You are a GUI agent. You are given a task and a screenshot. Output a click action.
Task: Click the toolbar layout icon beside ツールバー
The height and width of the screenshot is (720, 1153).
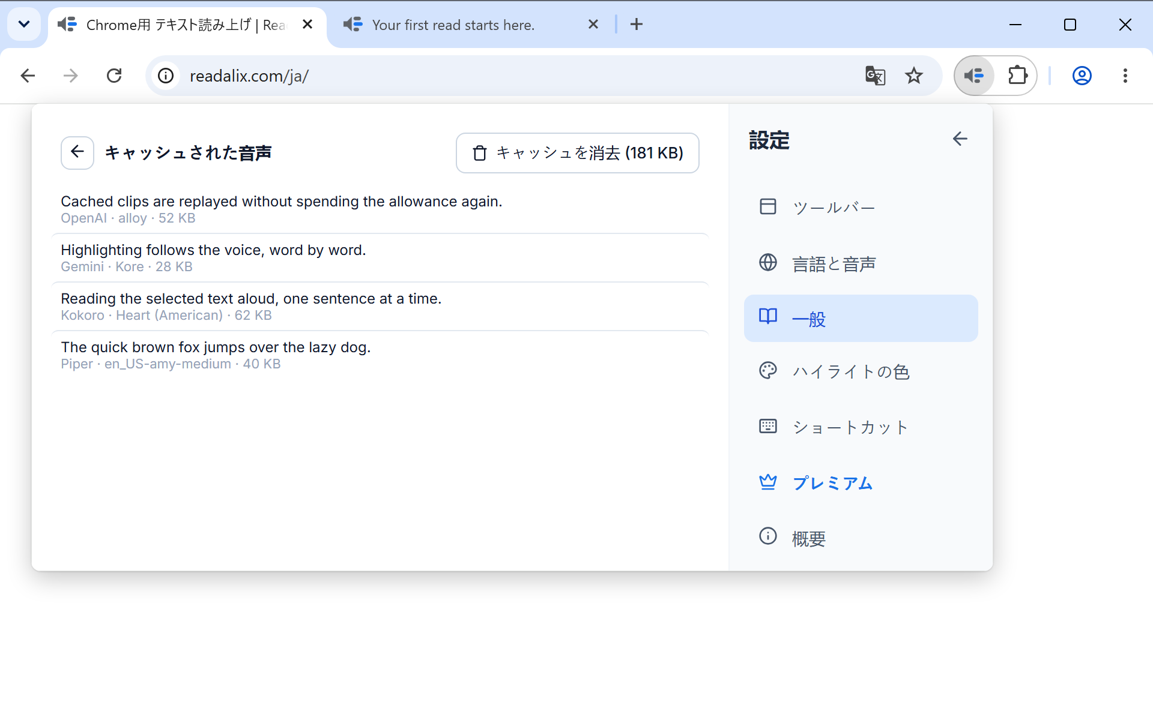pyautogui.click(x=767, y=206)
